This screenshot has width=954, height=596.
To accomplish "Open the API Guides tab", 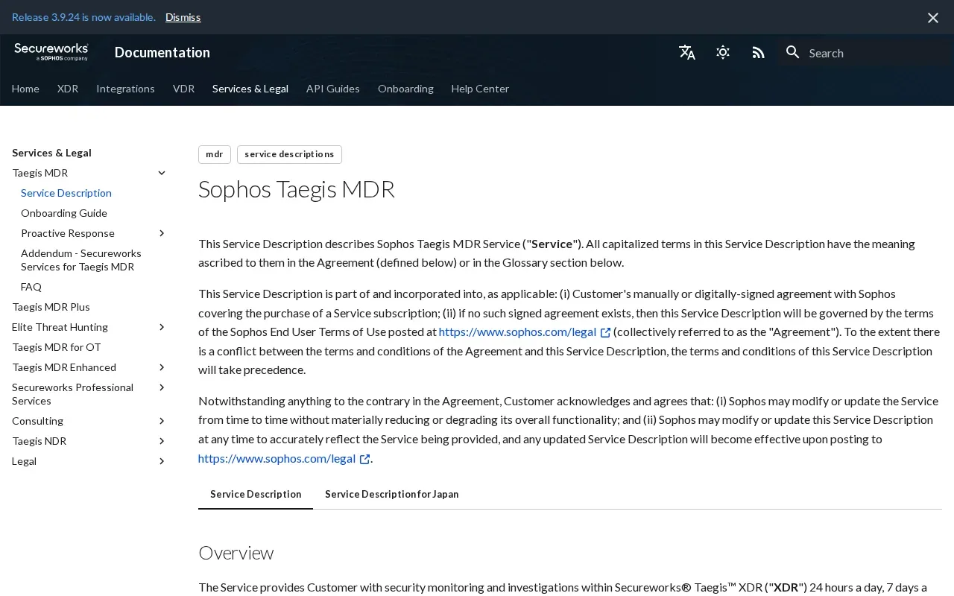I will (333, 89).
